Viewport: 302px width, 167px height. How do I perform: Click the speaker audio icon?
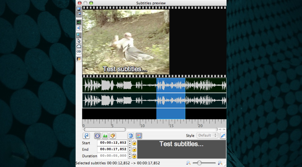(79, 28)
